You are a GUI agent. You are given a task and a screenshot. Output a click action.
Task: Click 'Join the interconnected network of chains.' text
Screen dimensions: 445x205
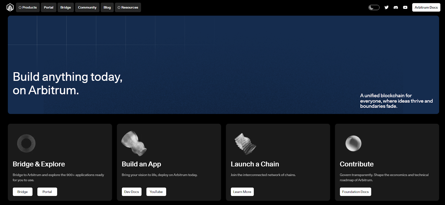[263, 175]
